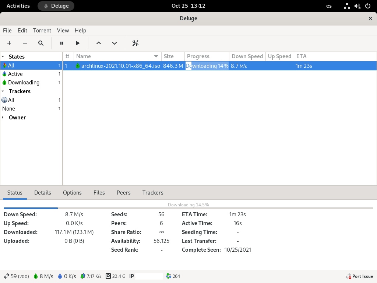Click the free disk space icon
Viewport: 377px width, 283px height.
point(108,276)
